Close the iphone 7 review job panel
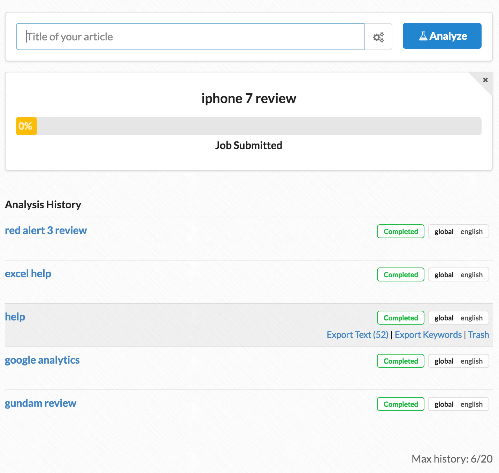 coord(485,80)
